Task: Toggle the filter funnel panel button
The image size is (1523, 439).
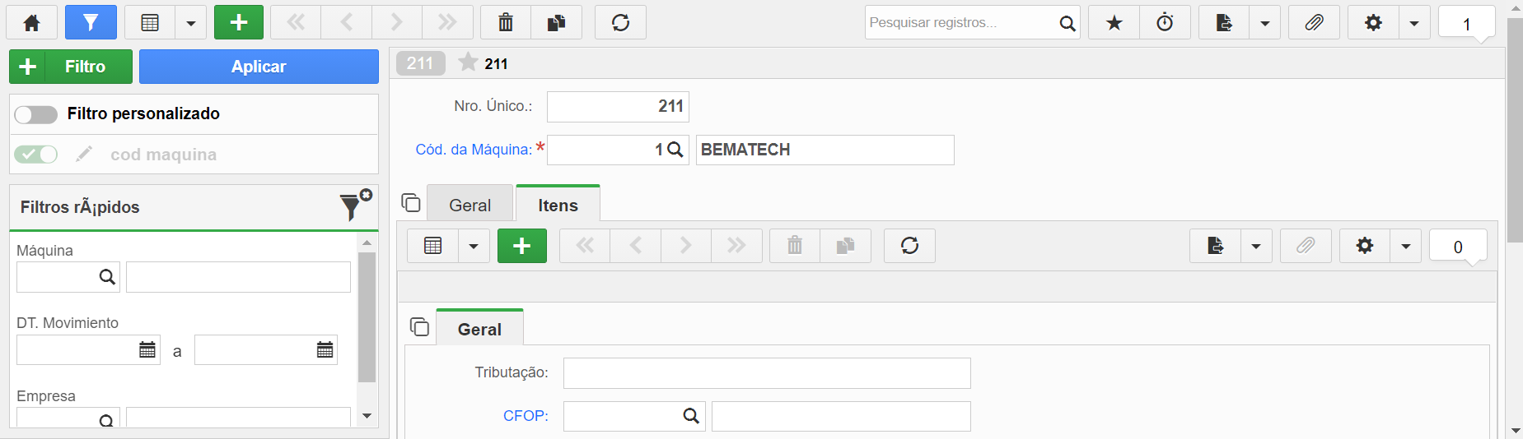Action: (91, 23)
